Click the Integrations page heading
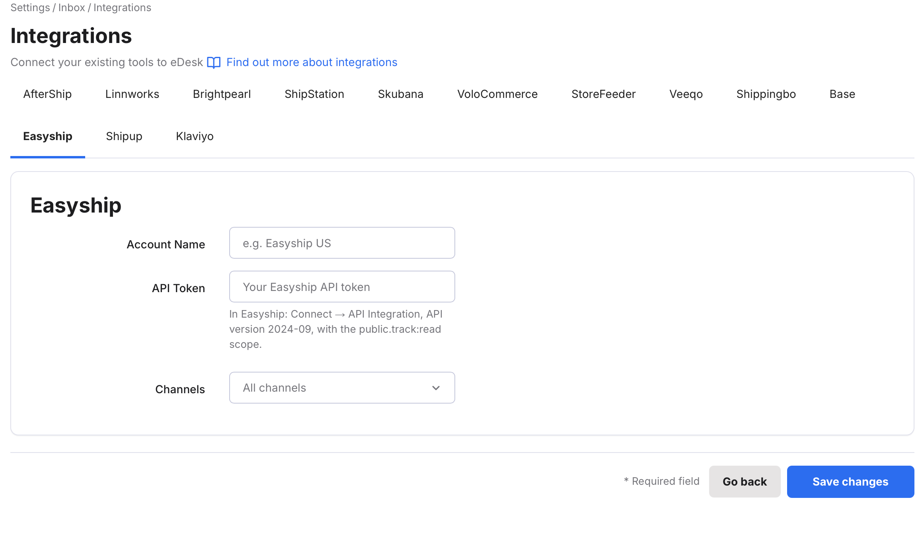This screenshot has width=920, height=558. tap(71, 35)
